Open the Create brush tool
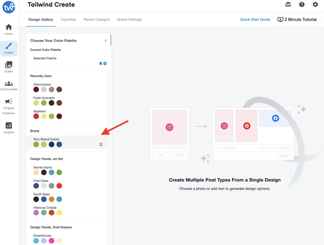This screenshot has height=245, width=324. click(x=9, y=48)
